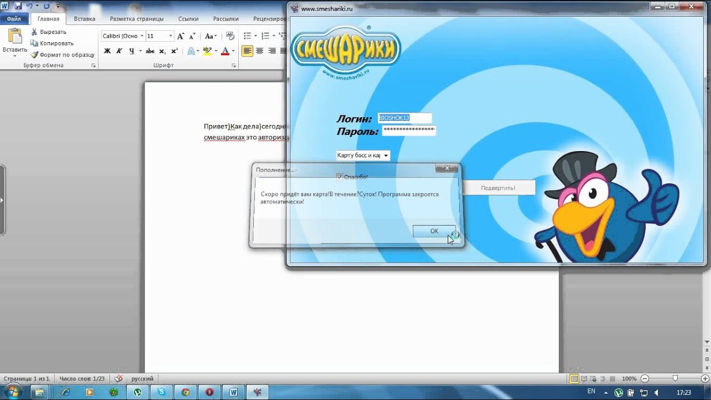This screenshot has width=711, height=400.
Task: Apply bold (Ж) formatting
Action: coord(107,51)
